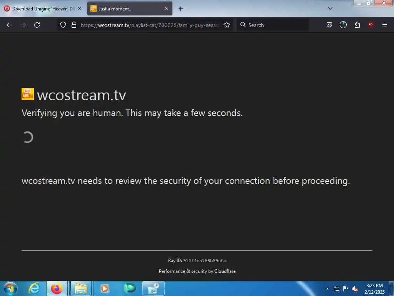Select the Ray ID value
The width and height of the screenshot is (394, 296).
click(205, 261)
